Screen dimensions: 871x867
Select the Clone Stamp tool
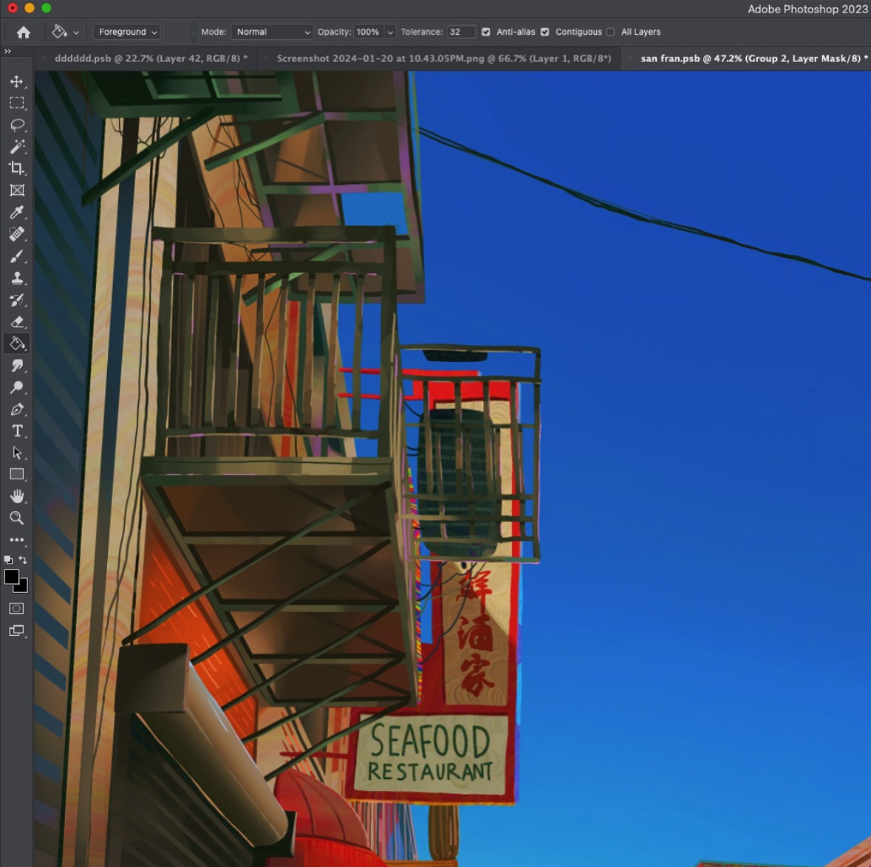click(17, 278)
